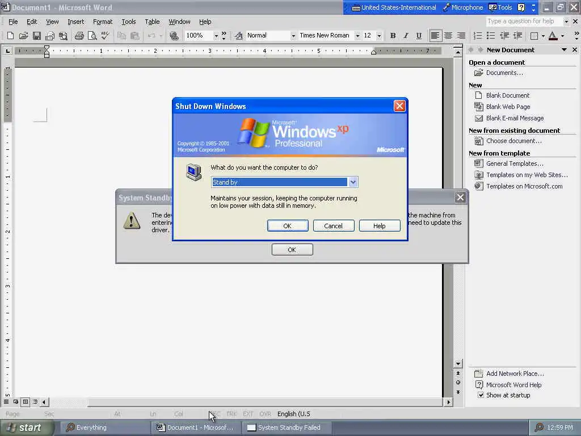Click the Spelling and Grammar icon
Viewport: 581px width, 436px height.
click(105, 36)
